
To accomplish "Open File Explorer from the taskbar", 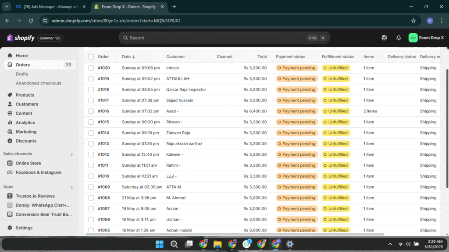I will [x=217, y=244].
